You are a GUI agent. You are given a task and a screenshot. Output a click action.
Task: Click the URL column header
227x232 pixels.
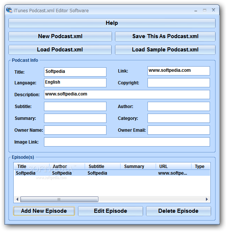tap(174, 166)
